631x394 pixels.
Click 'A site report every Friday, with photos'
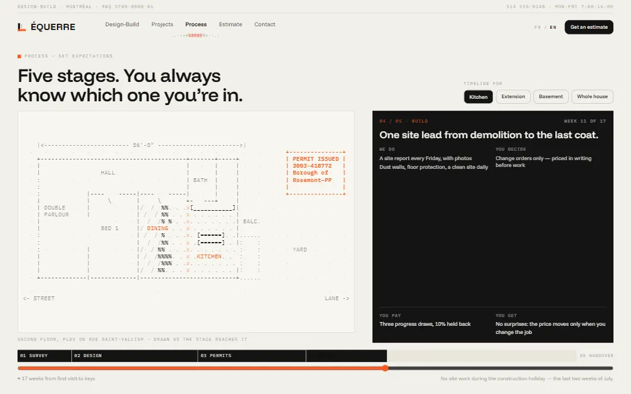(x=426, y=158)
